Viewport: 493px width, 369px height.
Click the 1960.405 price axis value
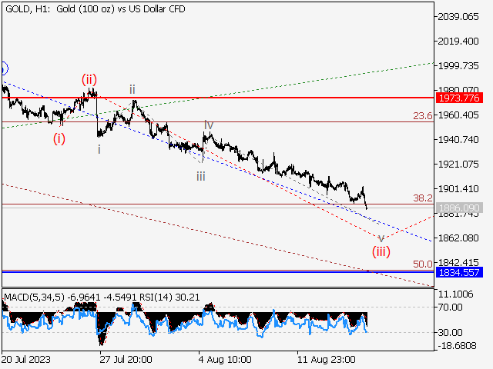(x=458, y=115)
